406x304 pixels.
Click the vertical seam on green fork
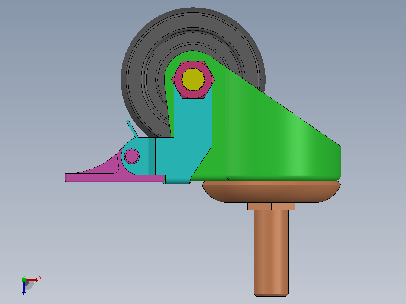pos(225,122)
